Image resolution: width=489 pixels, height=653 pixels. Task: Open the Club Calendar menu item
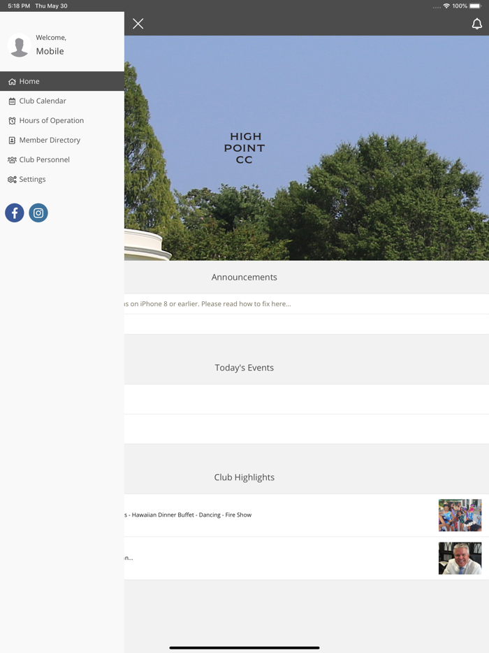click(x=62, y=101)
